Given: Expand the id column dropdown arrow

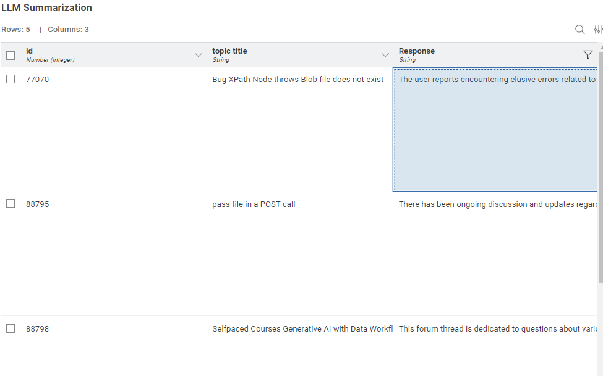Looking at the screenshot, I should pos(199,55).
